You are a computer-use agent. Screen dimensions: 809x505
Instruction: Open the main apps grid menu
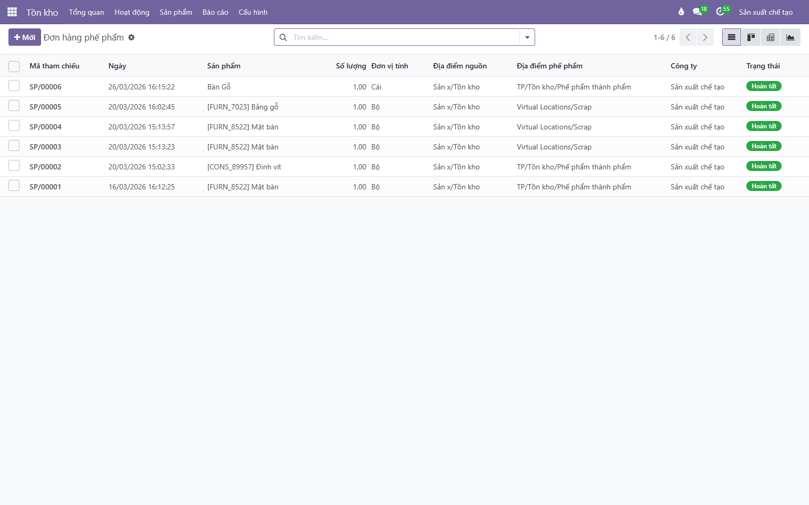coord(12,12)
